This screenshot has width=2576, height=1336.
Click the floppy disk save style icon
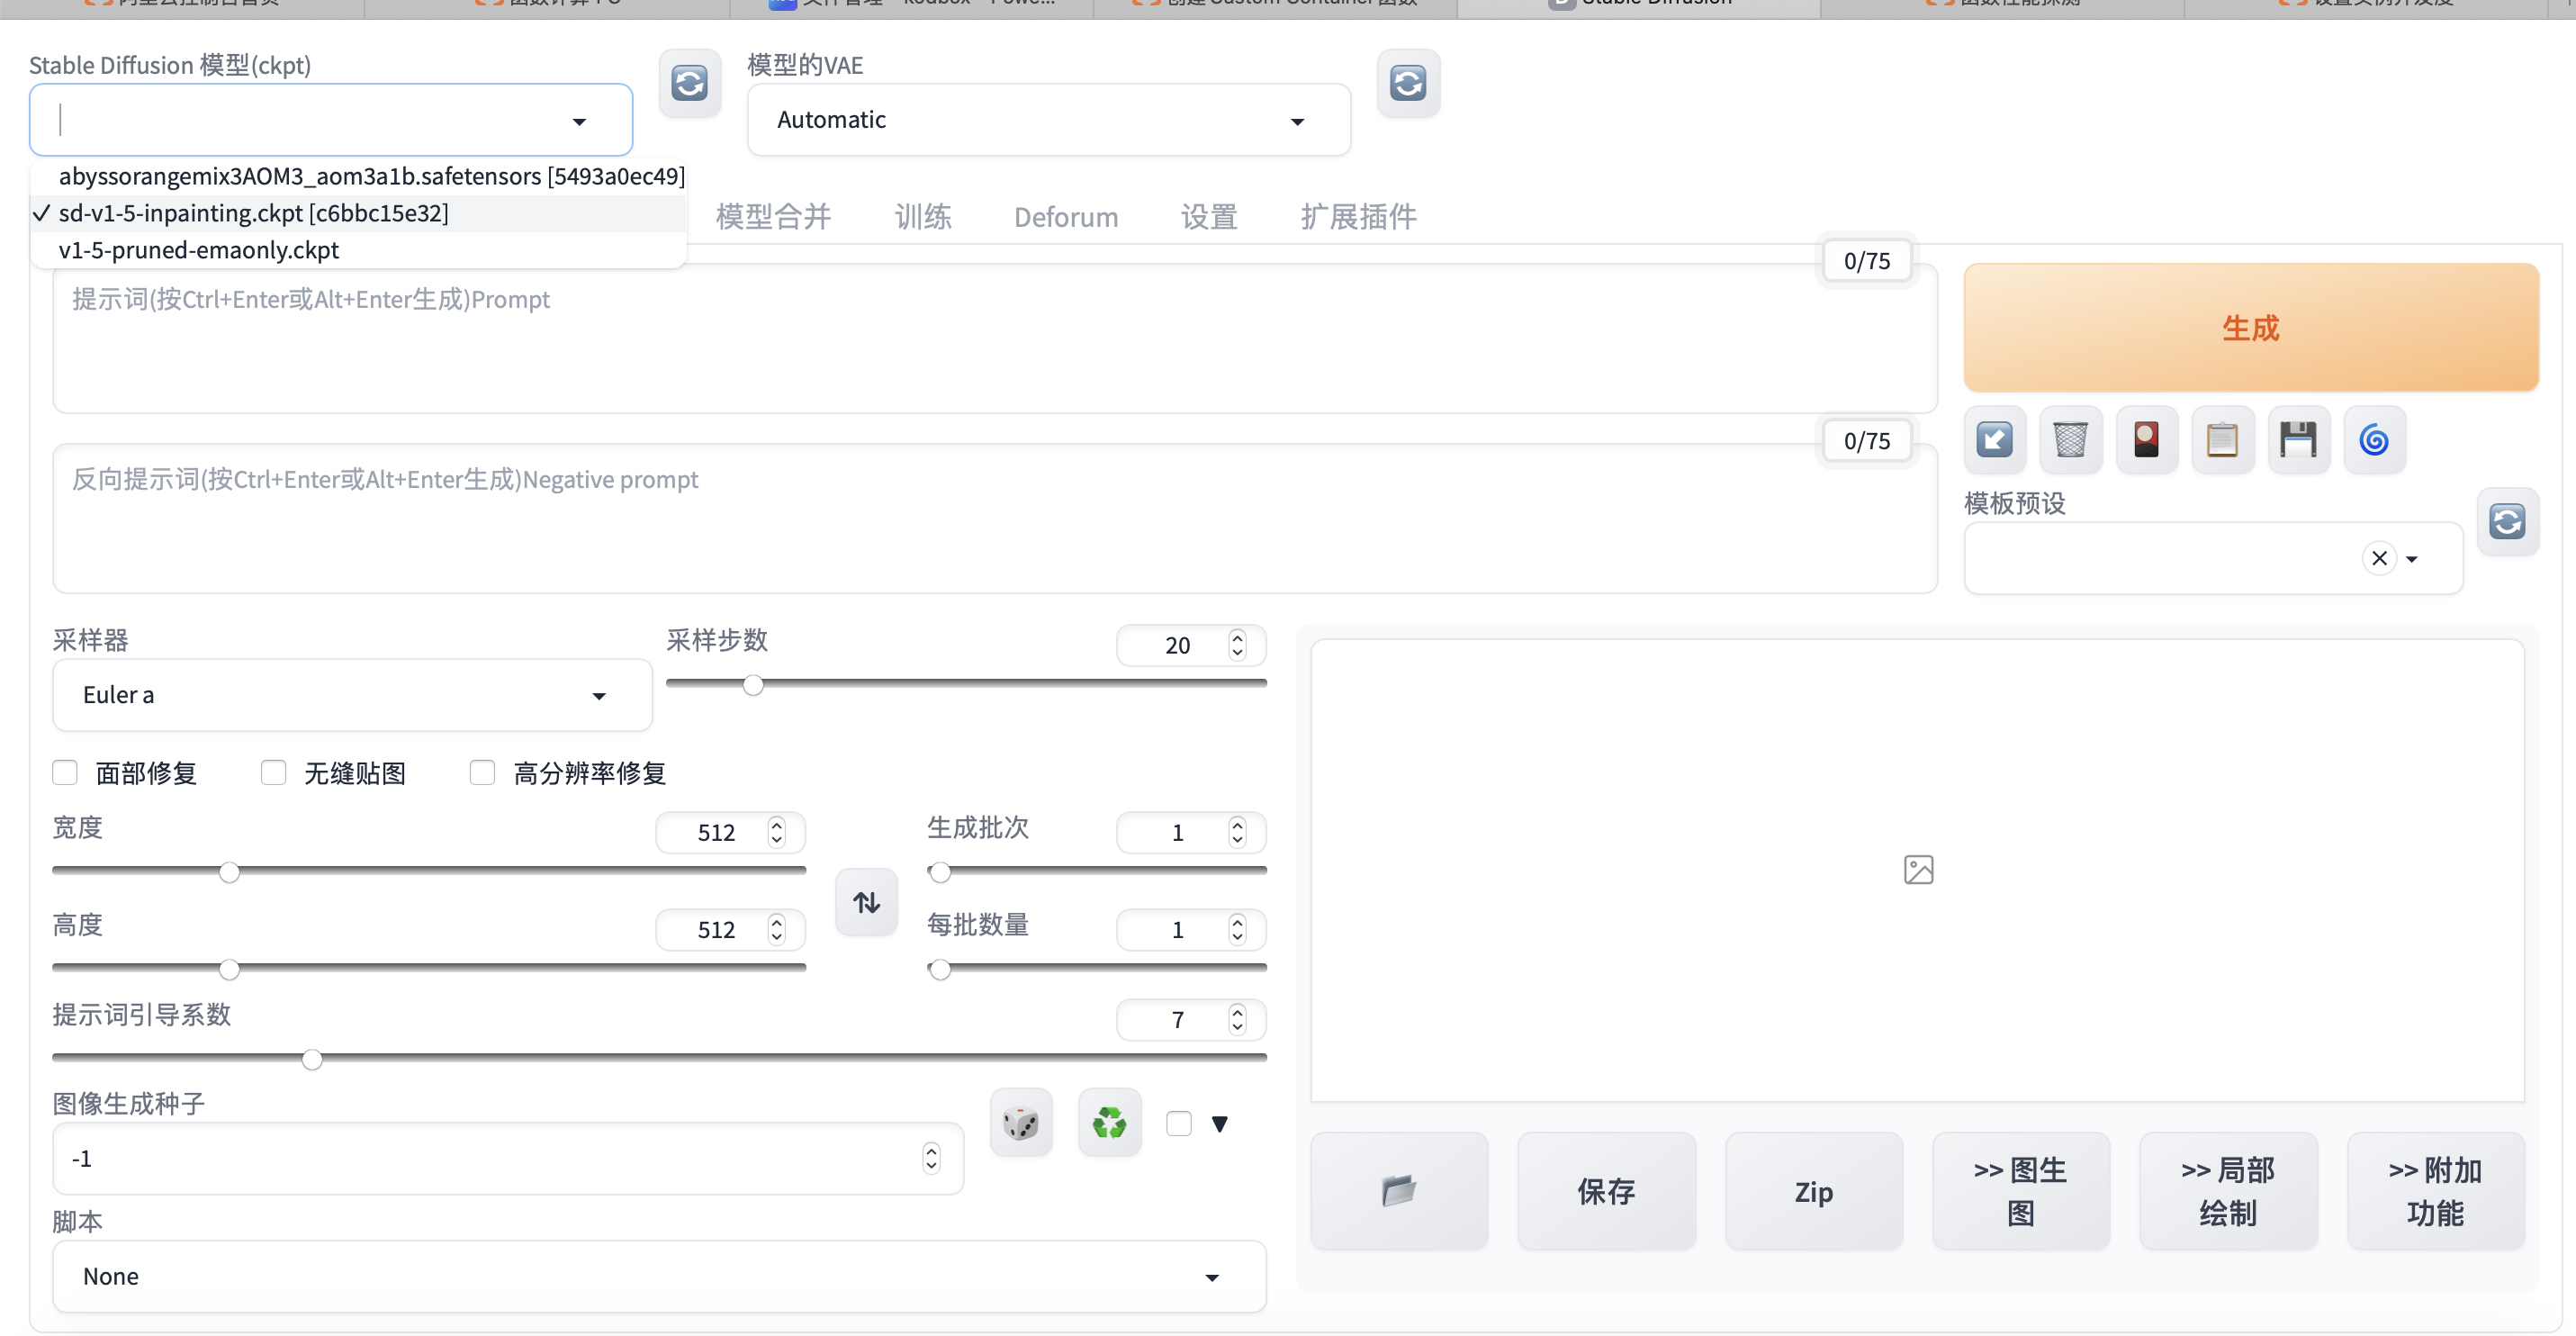[2298, 440]
